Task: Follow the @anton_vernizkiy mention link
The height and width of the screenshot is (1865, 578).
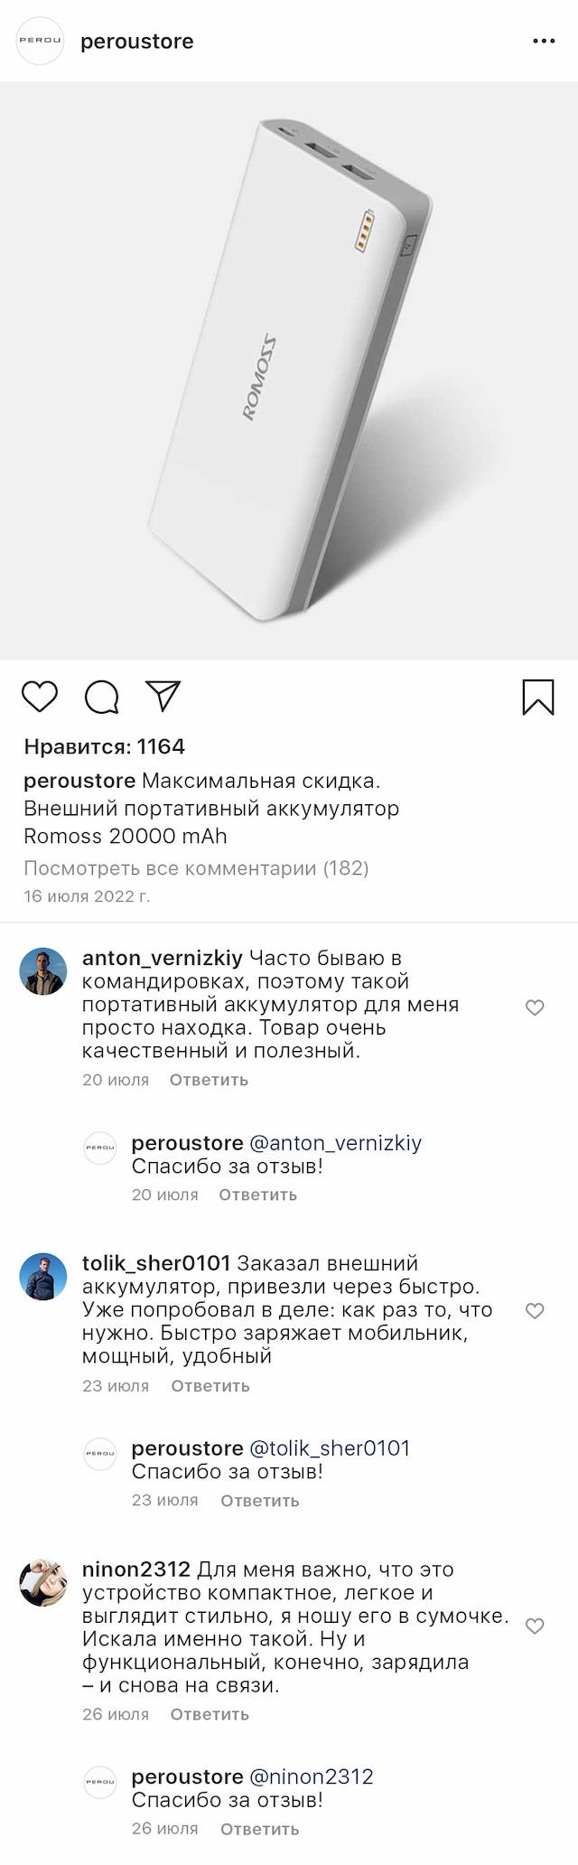Action: pyautogui.click(x=335, y=1143)
